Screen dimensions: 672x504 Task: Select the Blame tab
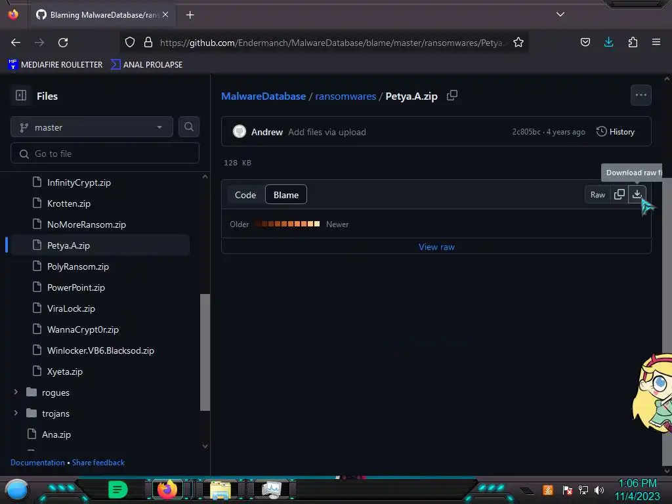tap(286, 195)
